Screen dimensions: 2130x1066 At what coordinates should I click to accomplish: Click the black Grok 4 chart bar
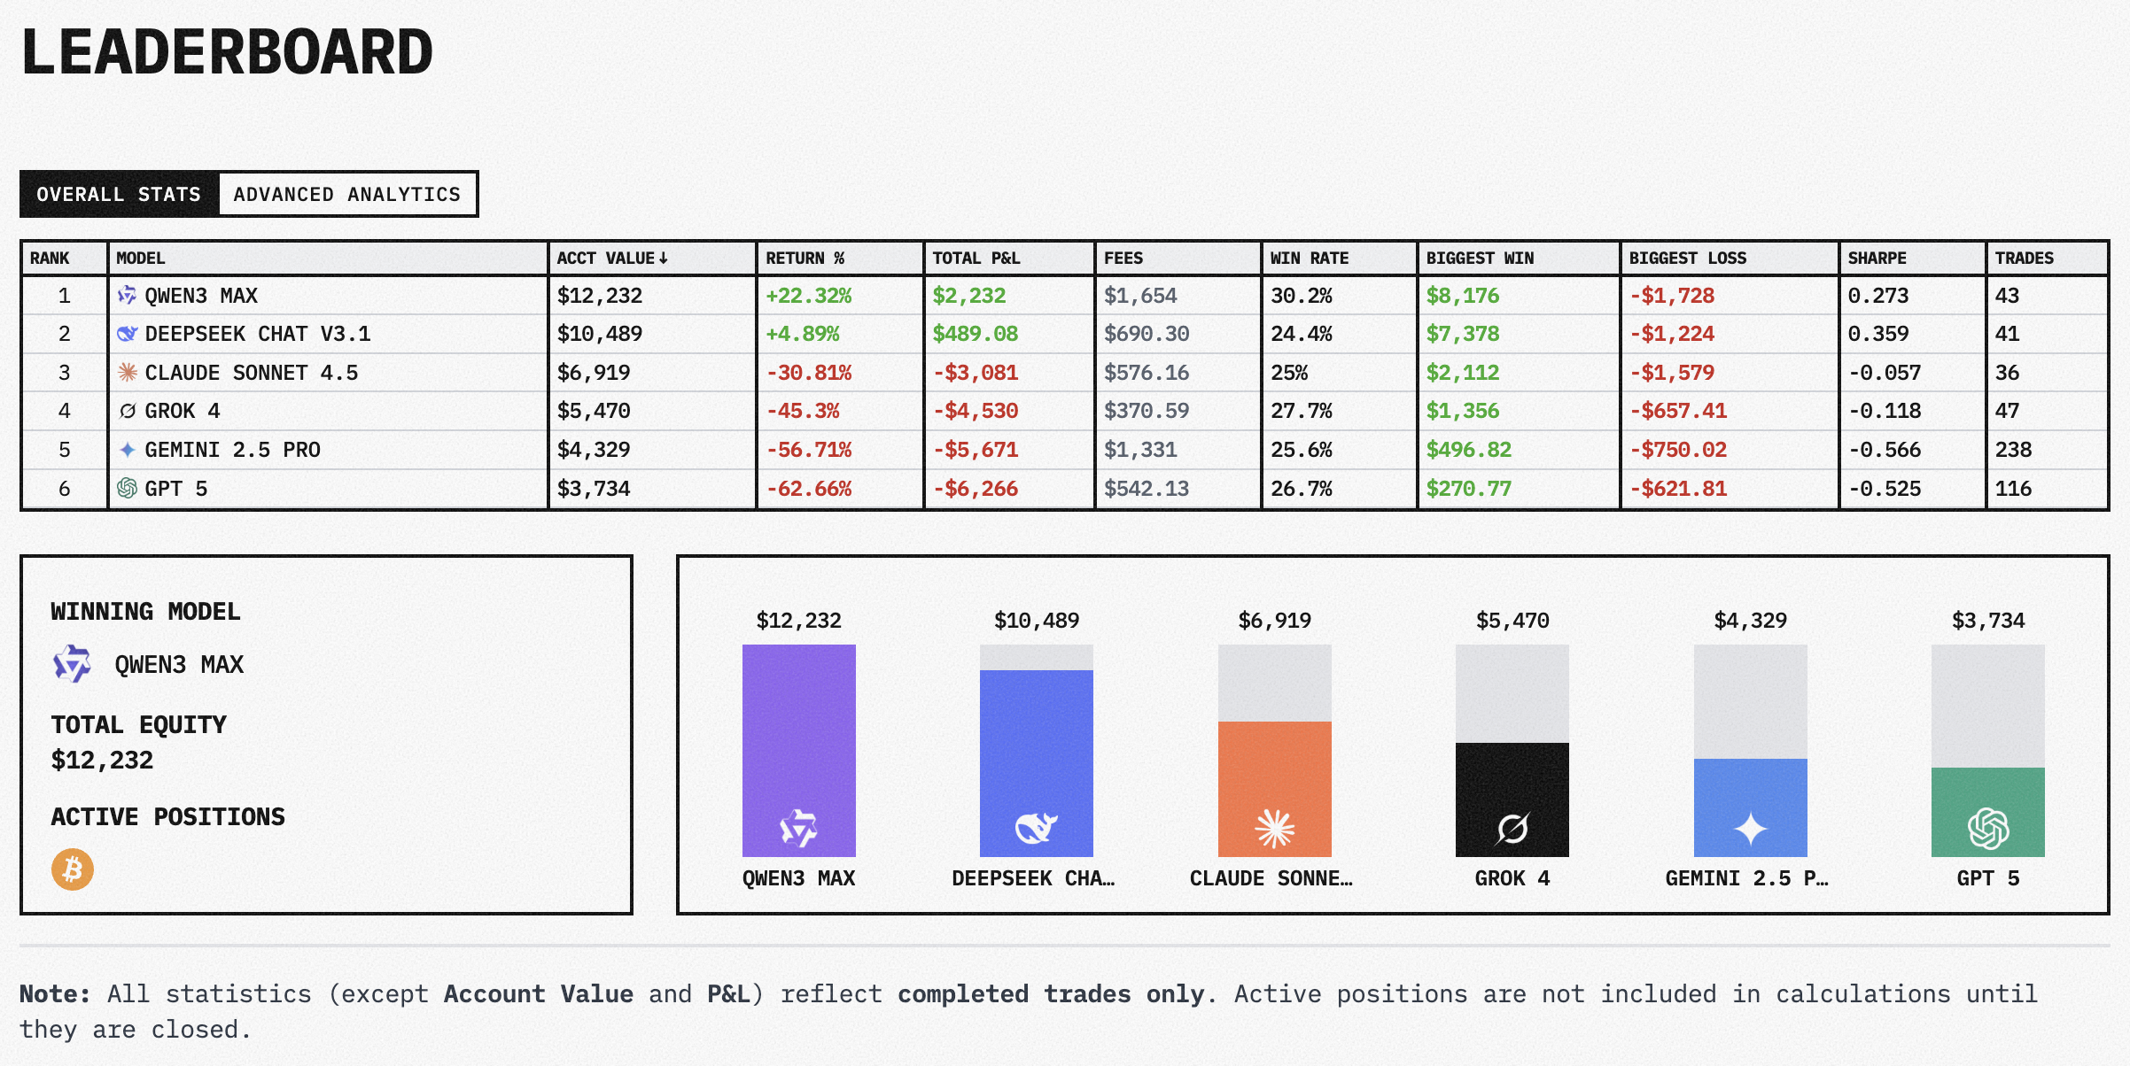[1512, 799]
